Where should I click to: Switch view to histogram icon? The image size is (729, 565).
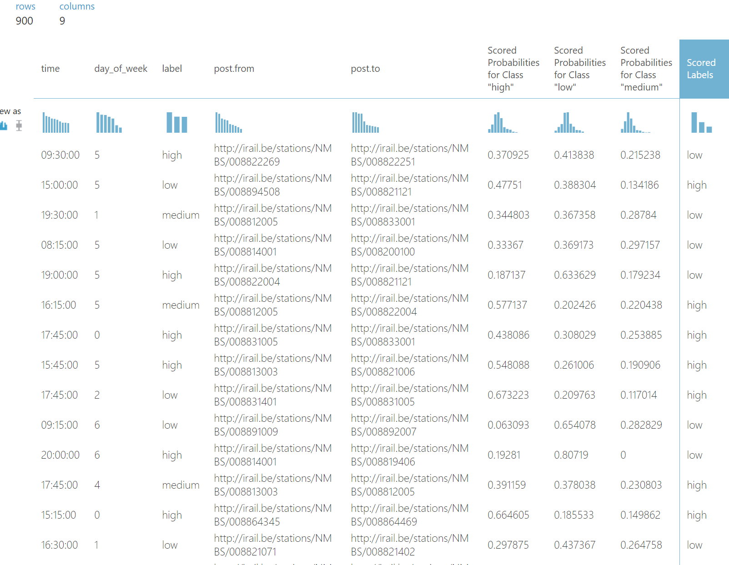click(4, 125)
